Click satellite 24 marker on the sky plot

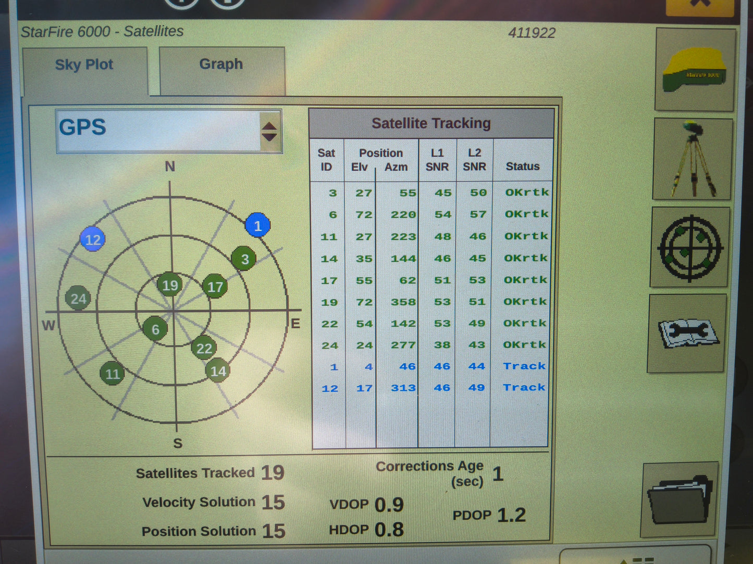[x=79, y=299]
